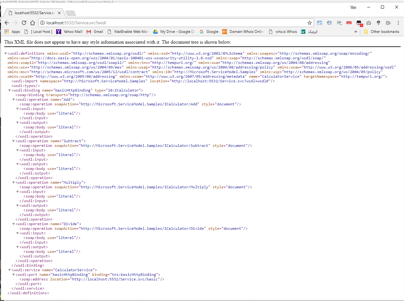Click the camera screenshot extension icon
Image resolution: width=404 pixels, height=301 pixels.
(369, 22)
